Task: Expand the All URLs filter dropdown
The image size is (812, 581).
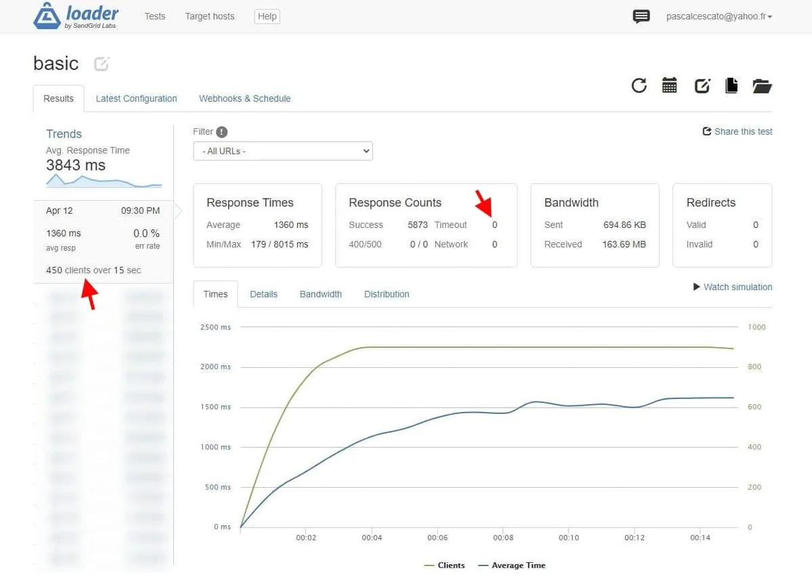Action: (x=283, y=151)
